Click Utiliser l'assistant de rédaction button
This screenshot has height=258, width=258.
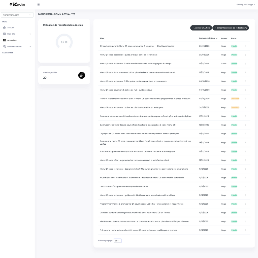231,28
